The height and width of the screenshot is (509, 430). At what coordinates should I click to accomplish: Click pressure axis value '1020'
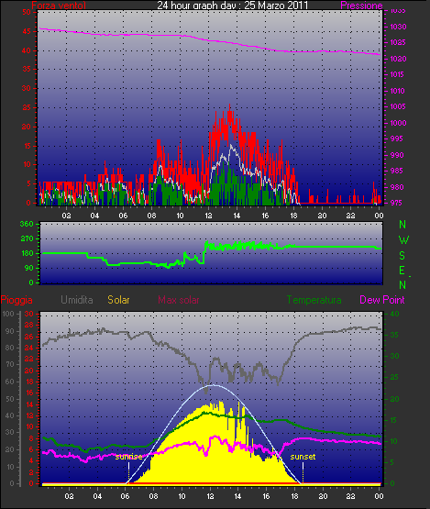[398, 59]
